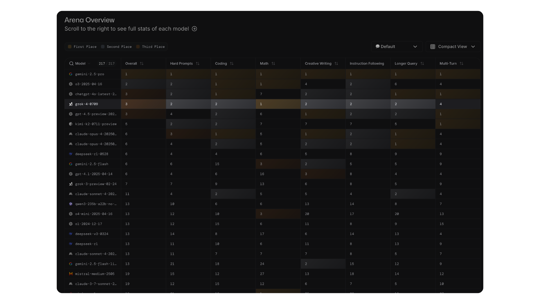Click the OpenAI logo beside gpt-4.1-2025-04-14
This screenshot has height=304, width=540.
click(x=71, y=174)
